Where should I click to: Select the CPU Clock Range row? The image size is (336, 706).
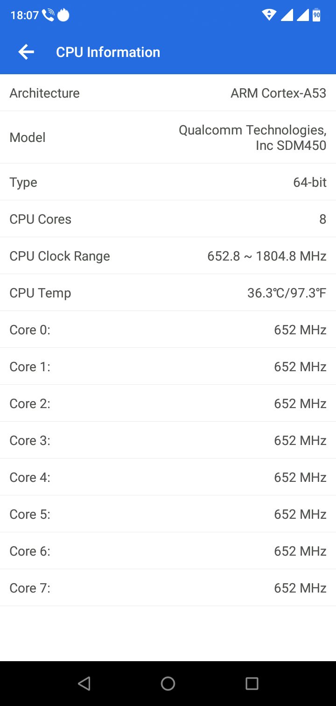(x=168, y=256)
